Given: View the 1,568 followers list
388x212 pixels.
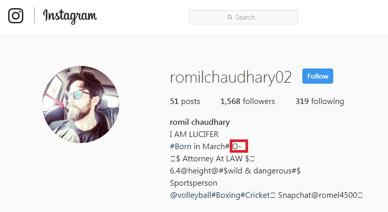Looking at the screenshot, I should point(248,101).
